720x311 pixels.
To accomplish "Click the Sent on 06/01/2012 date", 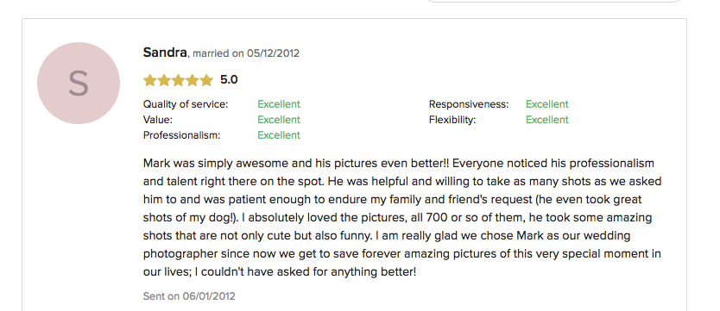I will tap(189, 296).
